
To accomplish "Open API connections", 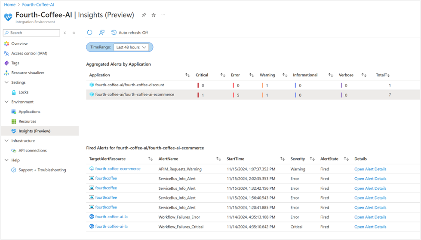I will tap(33, 150).
